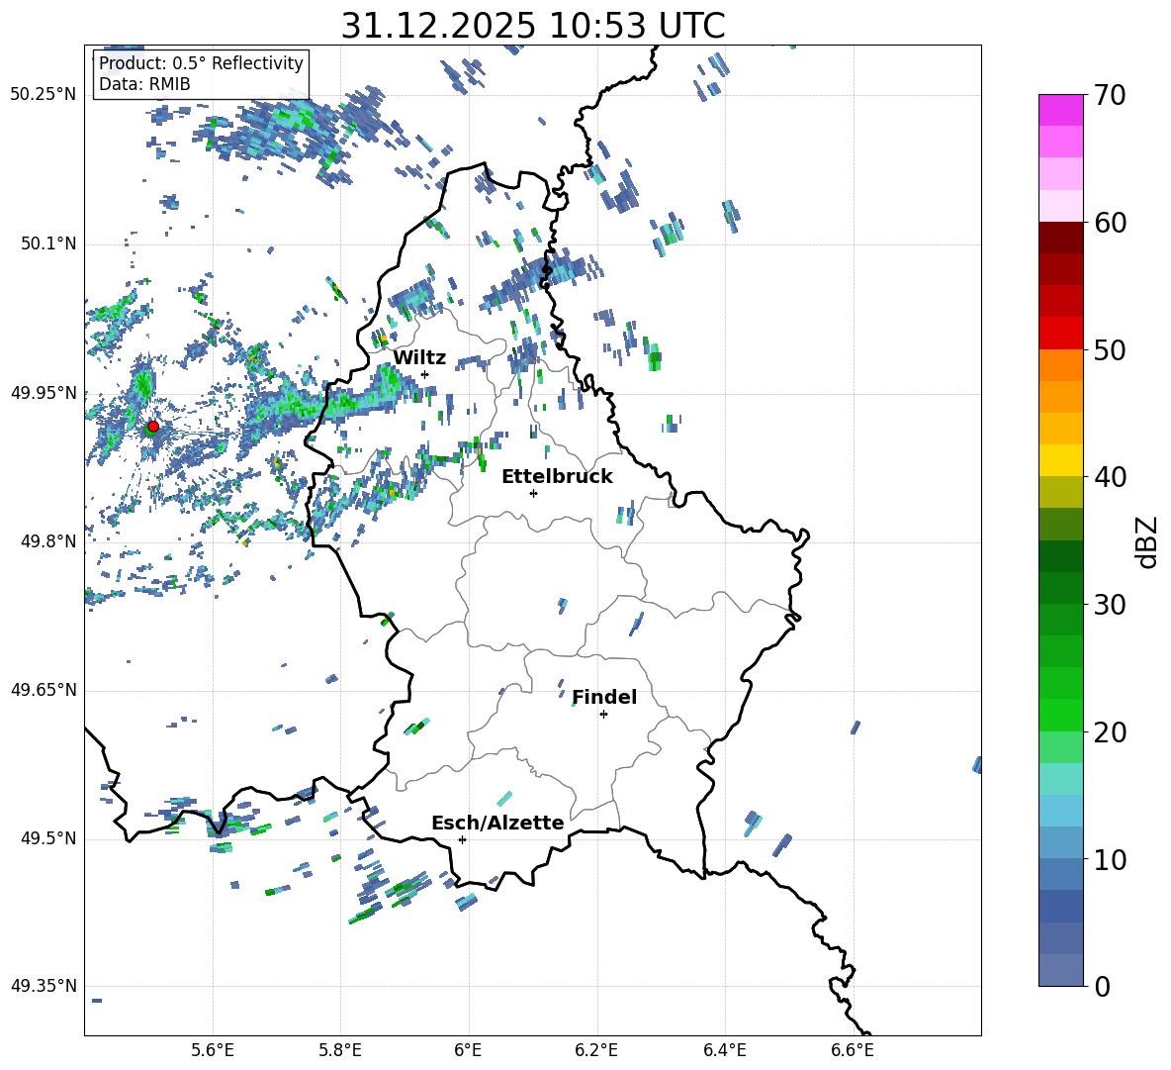Click the 49.35°N latitude label
Viewport: 1171px width, 1070px height.
click(x=44, y=986)
